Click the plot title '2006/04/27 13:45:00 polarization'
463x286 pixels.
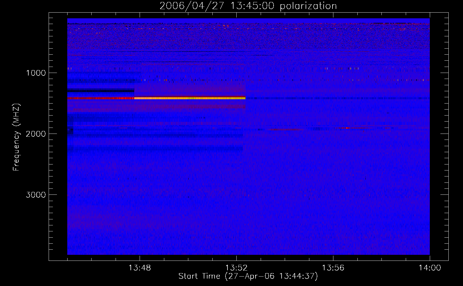(x=248, y=6)
